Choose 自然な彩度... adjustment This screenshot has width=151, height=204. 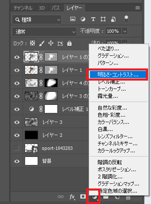tap(112, 108)
